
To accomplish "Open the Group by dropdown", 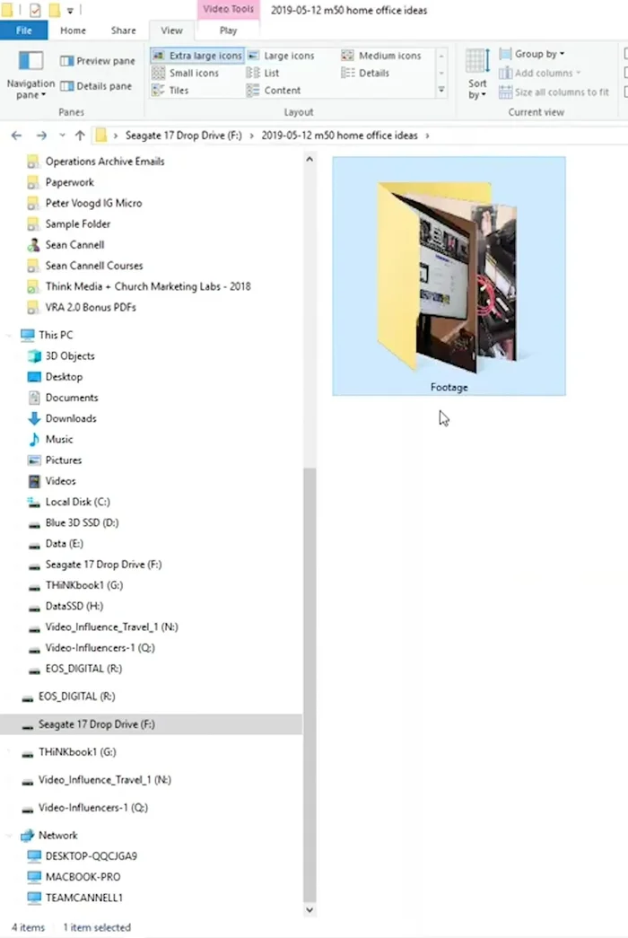I will (x=532, y=54).
